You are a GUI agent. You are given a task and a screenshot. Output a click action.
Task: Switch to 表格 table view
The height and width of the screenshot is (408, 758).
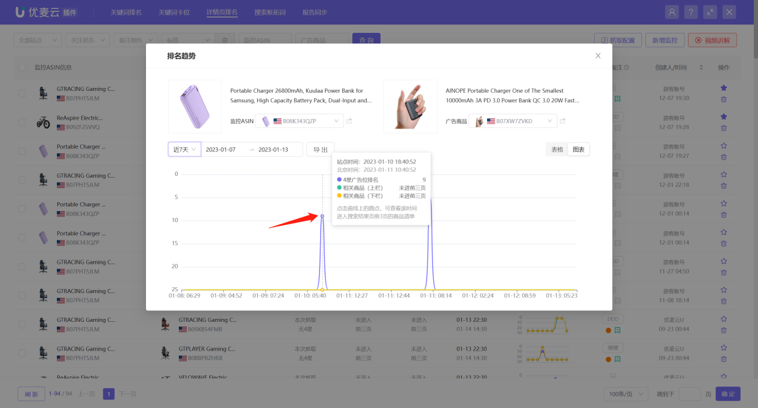[557, 150]
